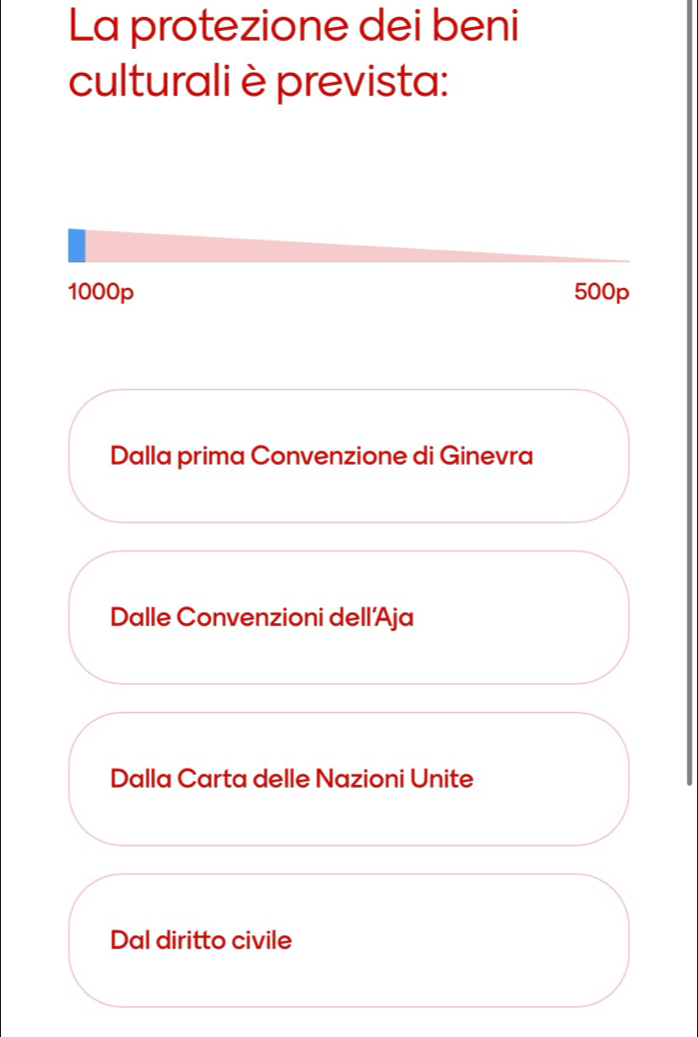The image size is (698, 1037).
Task: Click the word "prima" in the first answer
Action: click(212, 457)
